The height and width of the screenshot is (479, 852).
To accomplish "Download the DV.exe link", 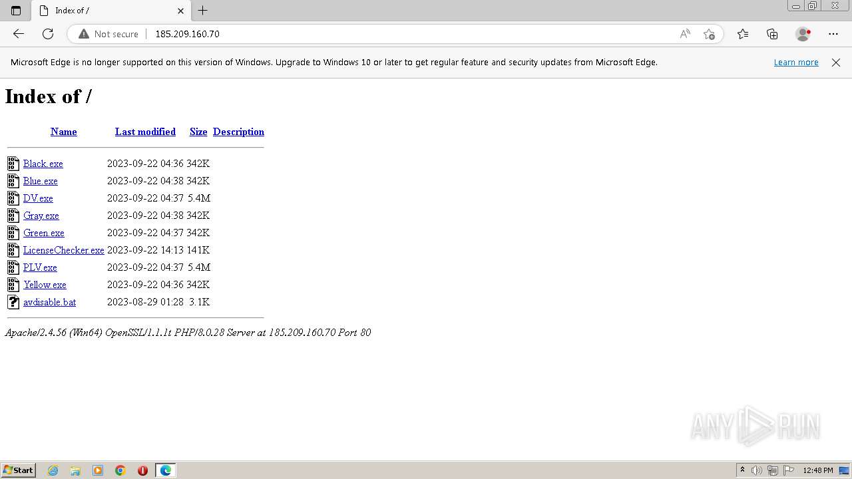I will [x=38, y=198].
